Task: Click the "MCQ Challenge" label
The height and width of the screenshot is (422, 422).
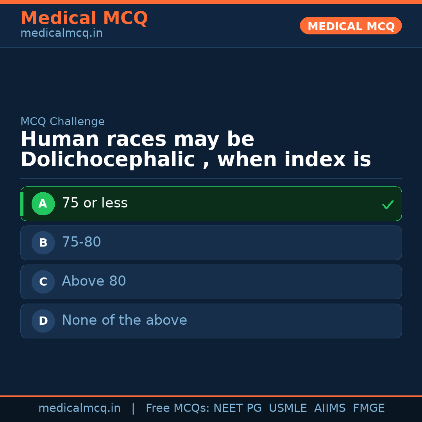Action: [63, 122]
